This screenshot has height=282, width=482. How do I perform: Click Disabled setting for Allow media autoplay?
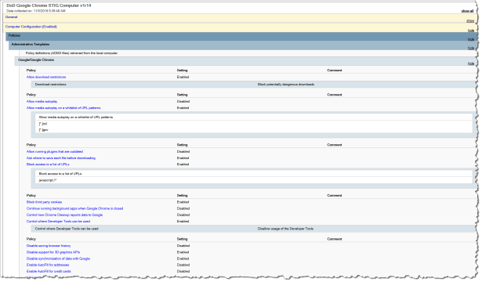[183, 101]
